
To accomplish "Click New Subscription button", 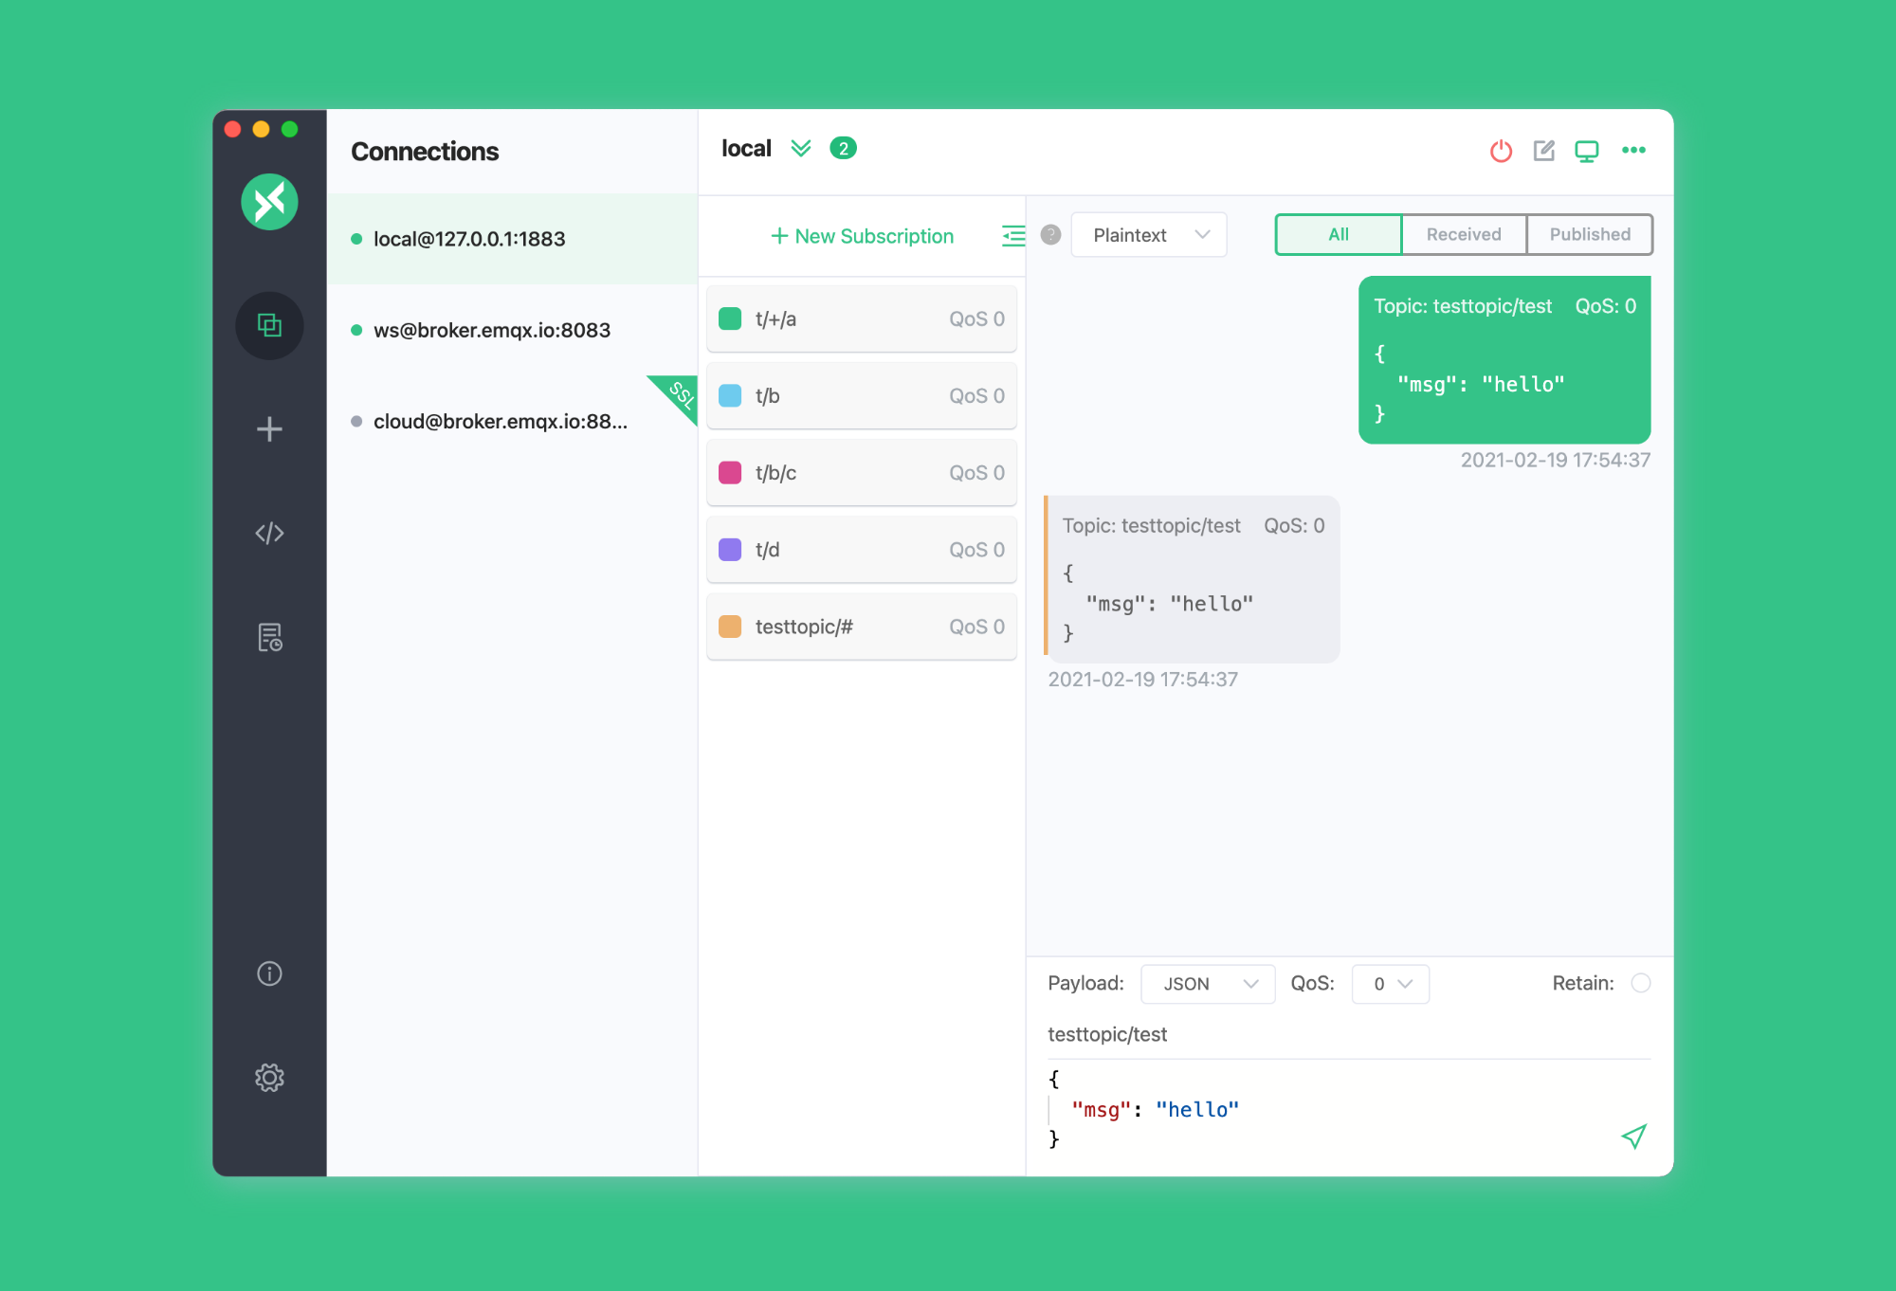I will (x=862, y=236).
